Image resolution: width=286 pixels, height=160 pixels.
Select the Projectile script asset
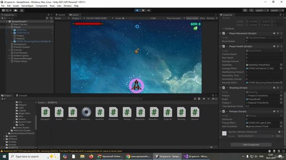(168, 114)
